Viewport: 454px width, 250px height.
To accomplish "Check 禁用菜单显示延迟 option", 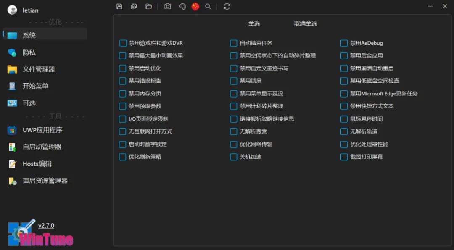I will 233,94.
